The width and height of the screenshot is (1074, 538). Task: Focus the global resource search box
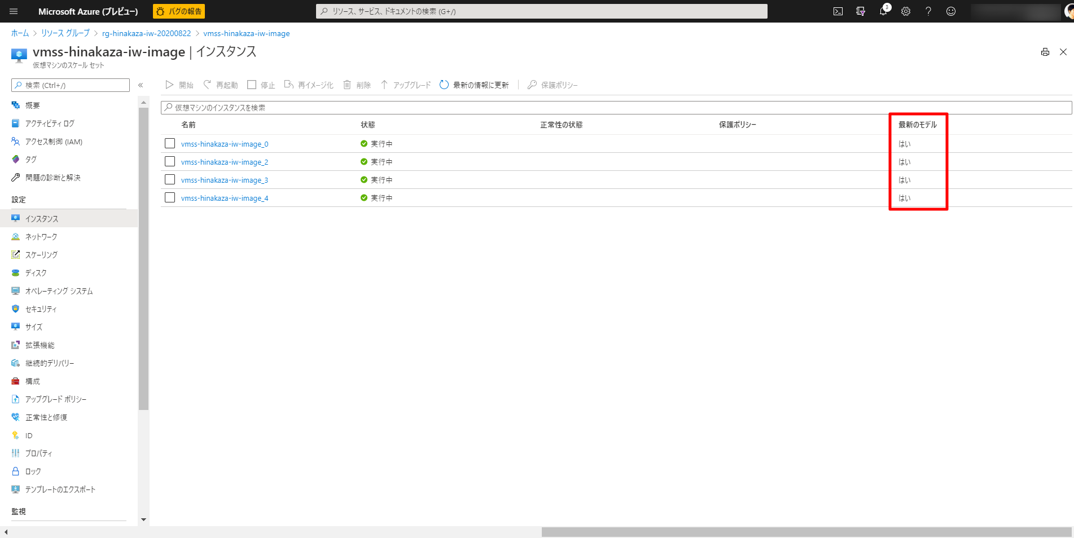542,11
